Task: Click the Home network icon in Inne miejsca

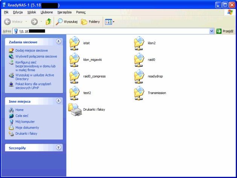Action: point(11,110)
